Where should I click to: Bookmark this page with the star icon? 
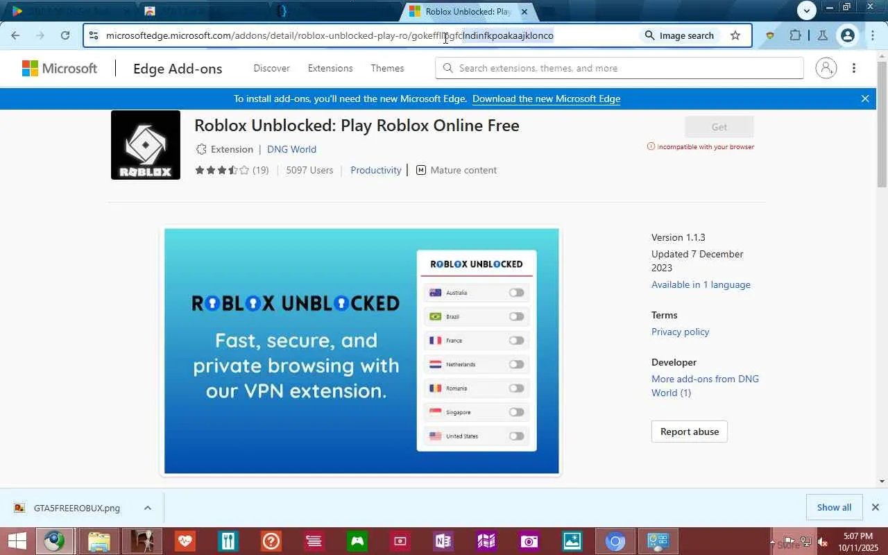pyautogui.click(x=735, y=35)
